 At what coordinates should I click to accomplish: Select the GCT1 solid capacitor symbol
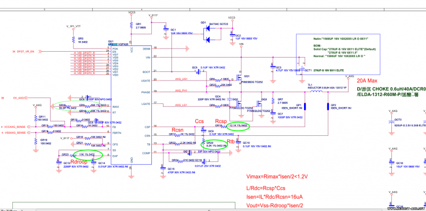click(301, 70)
